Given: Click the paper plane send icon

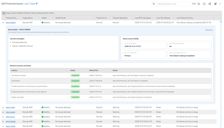Looking at the screenshot, I should coord(215,4).
